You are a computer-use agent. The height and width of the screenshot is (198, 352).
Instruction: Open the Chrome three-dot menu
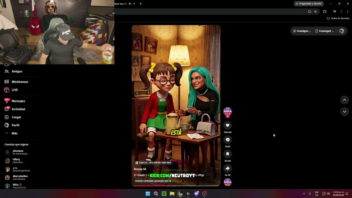point(348,12)
